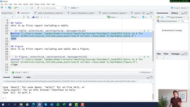Viewport: 190px width, 107px height.
Task: Show more source tabs with the double chevron
Action: click(144, 13)
